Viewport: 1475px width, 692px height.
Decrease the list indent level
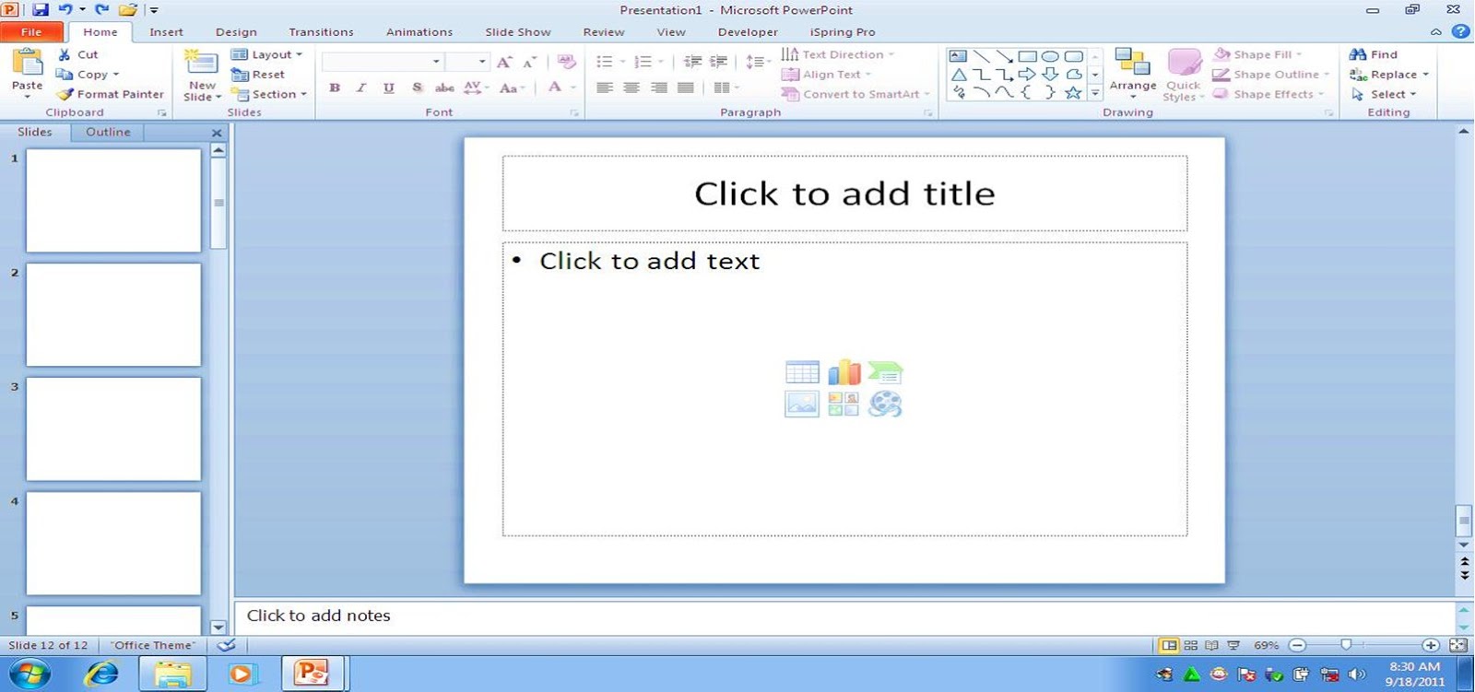coord(692,62)
